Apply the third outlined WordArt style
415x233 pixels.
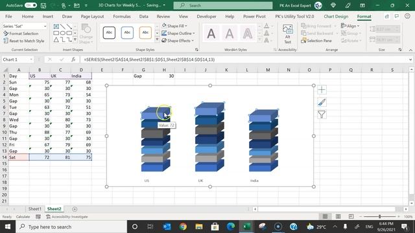248,34
